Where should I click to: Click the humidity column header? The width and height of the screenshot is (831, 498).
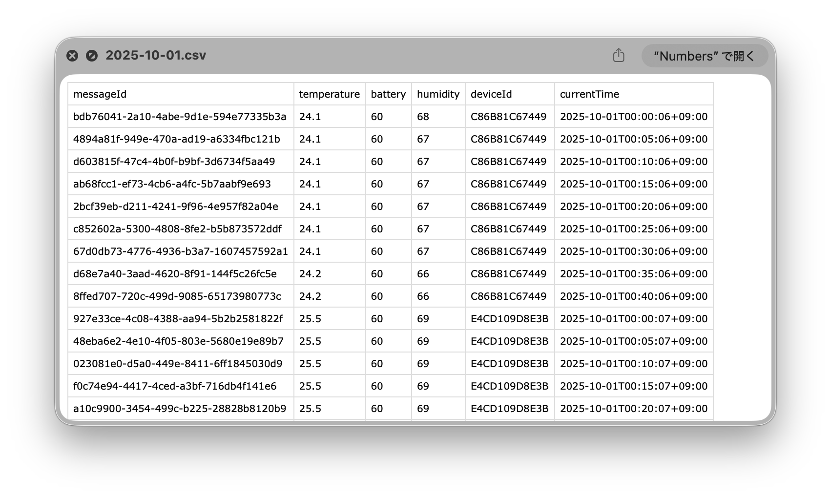(438, 94)
